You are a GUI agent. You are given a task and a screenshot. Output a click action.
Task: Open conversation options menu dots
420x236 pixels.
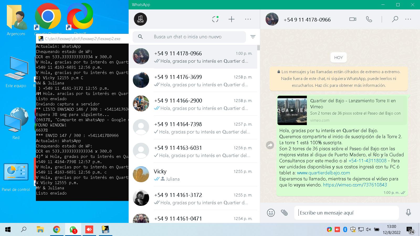(408, 19)
